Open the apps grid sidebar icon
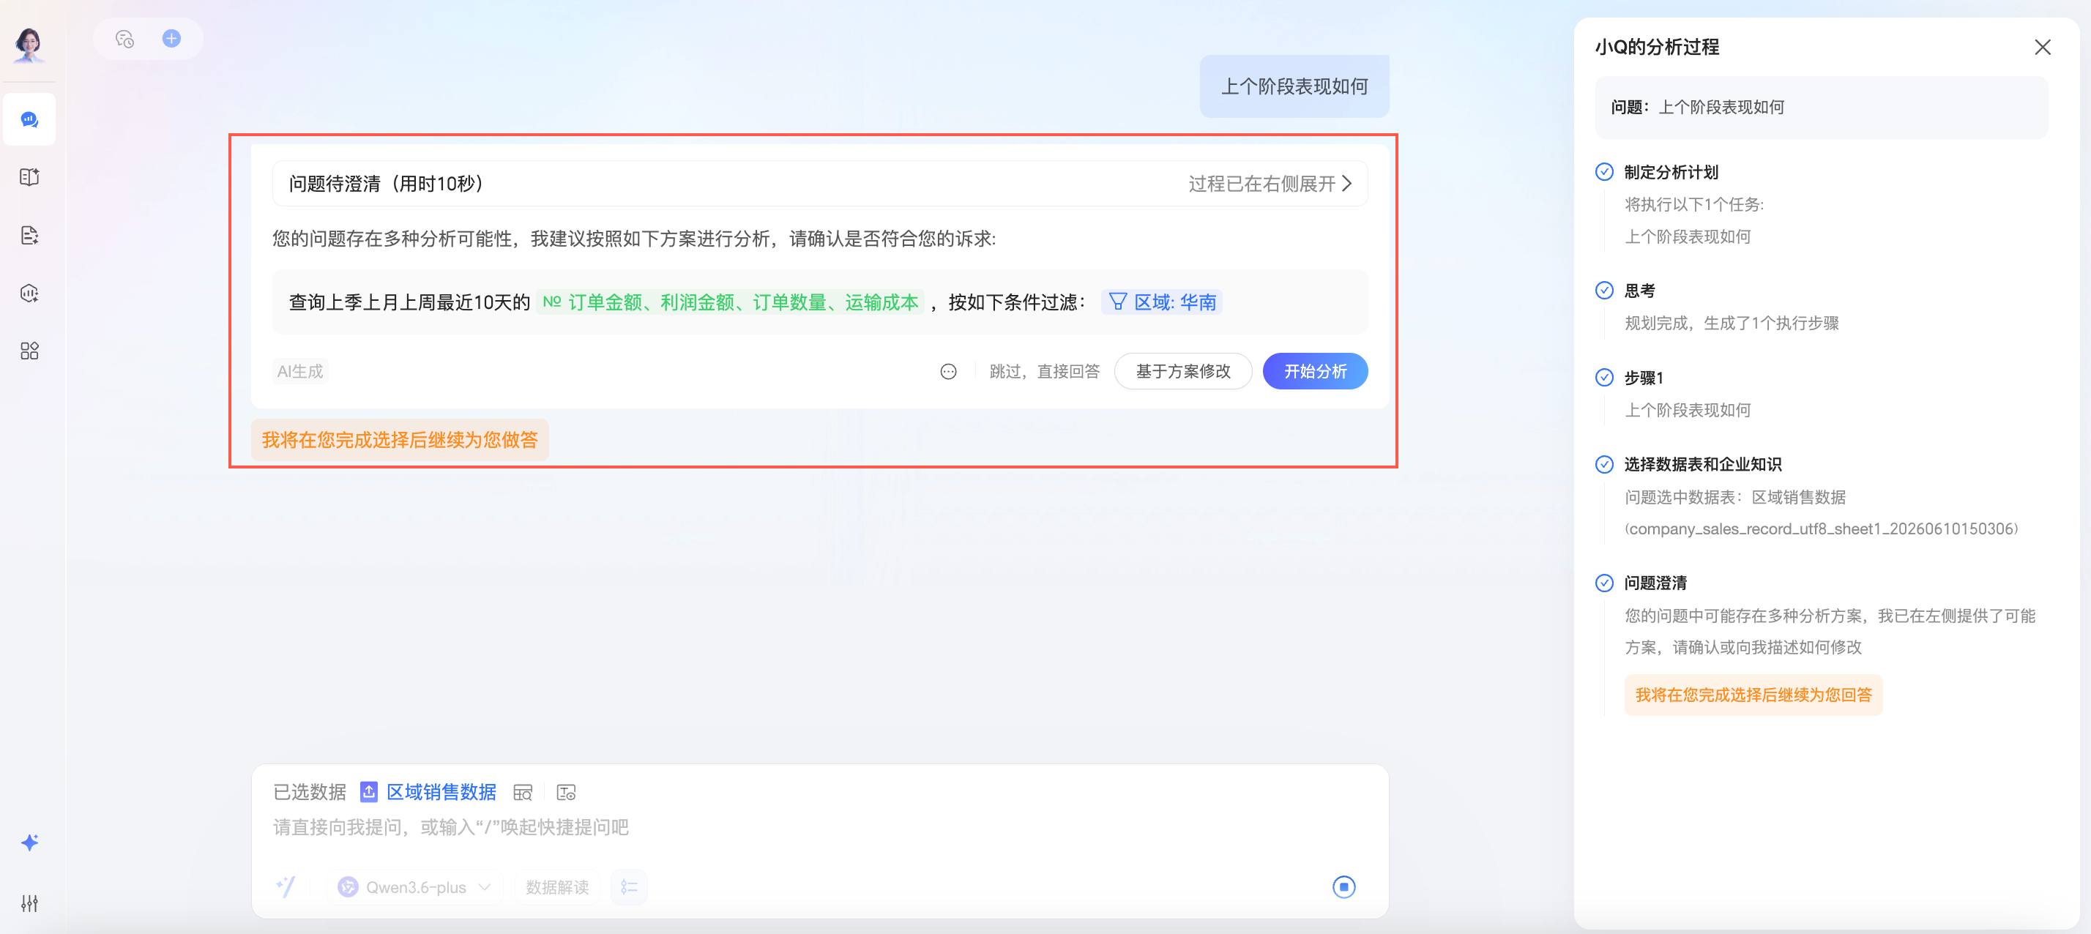Screen dimensions: 2091x934 point(29,351)
